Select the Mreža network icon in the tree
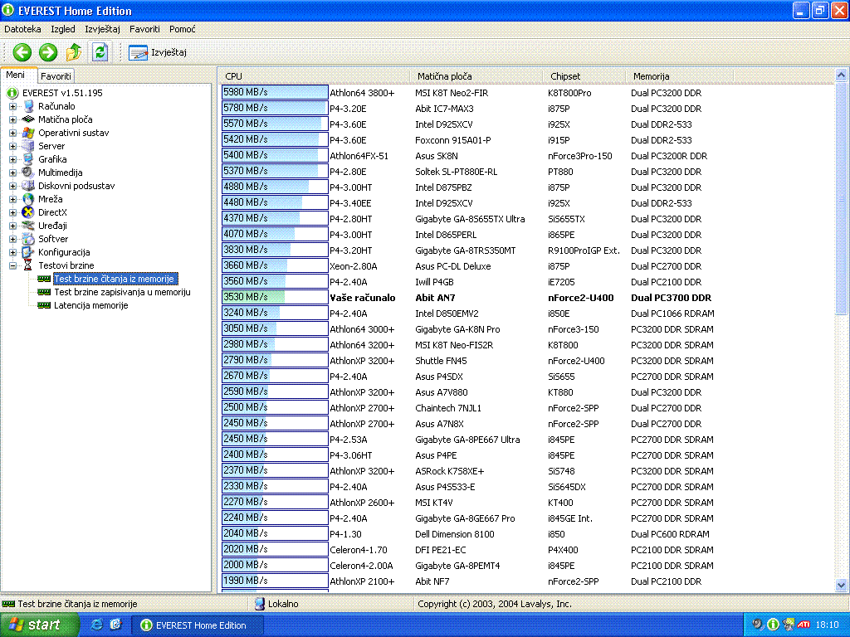Viewport: 850px width, 637px height. click(x=29, y=199)
